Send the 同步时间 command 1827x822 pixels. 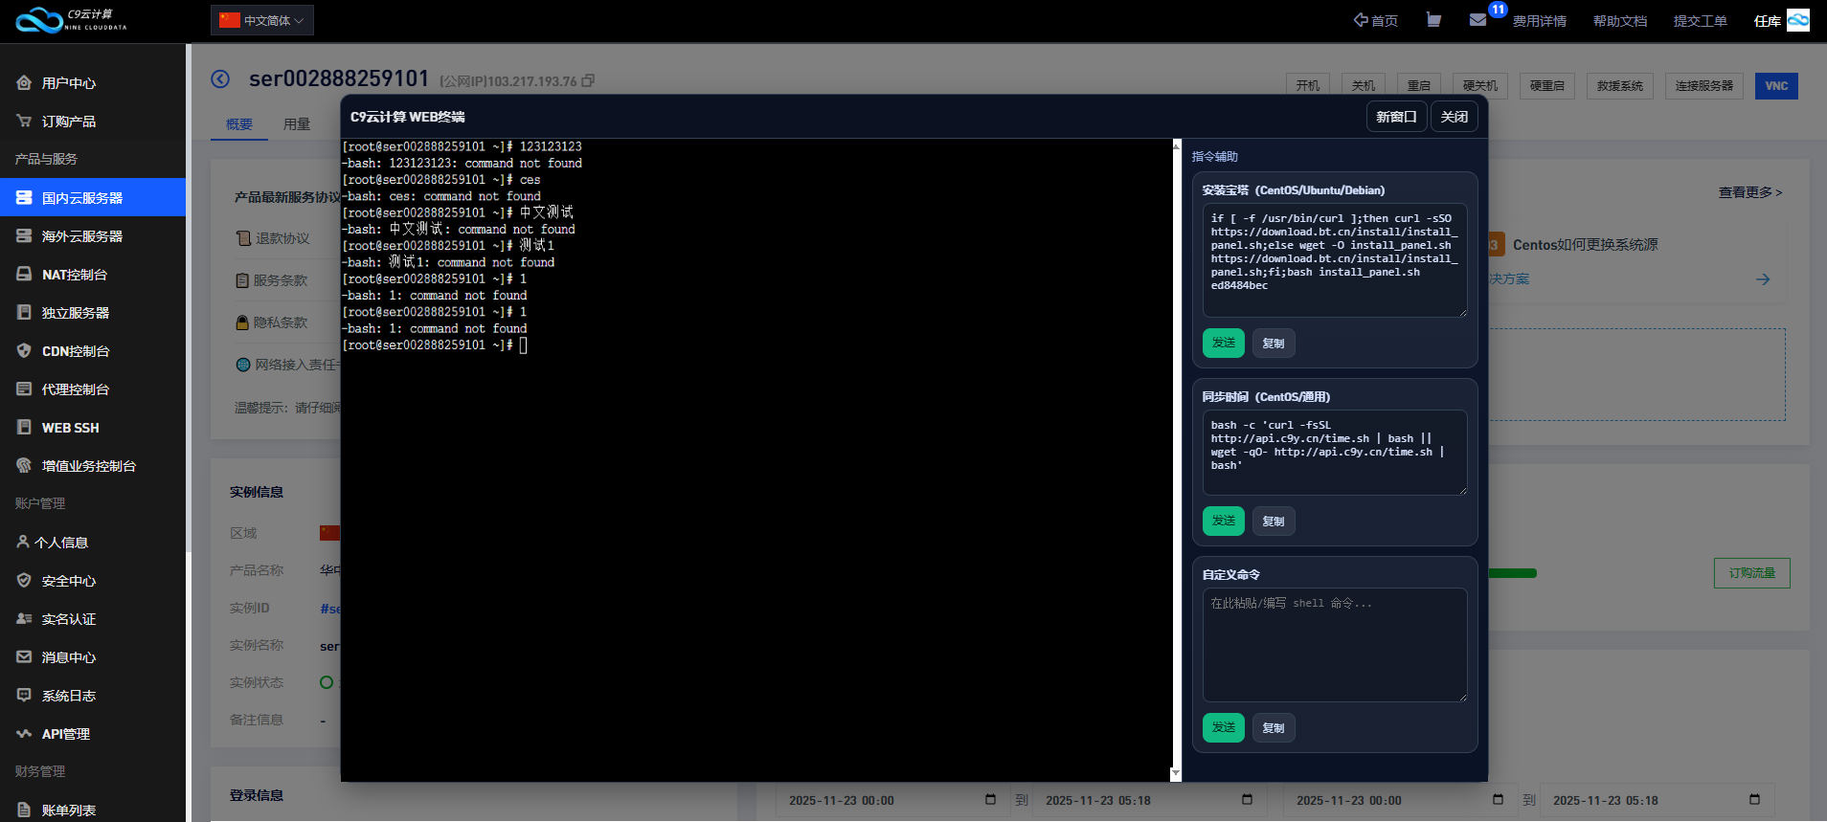(x=1224, y=521)
